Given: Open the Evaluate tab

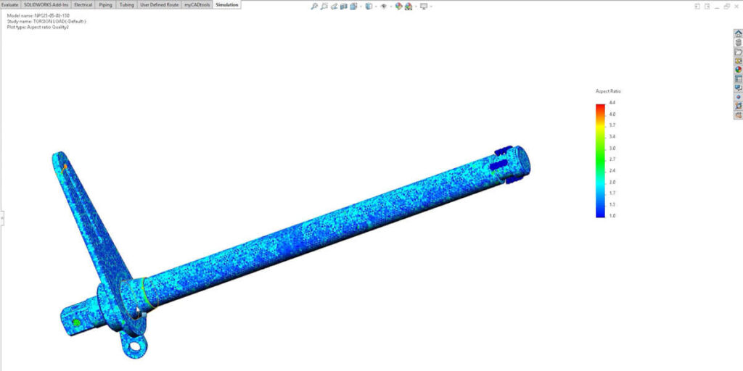Looking at the screenshot, I should 10,5.
